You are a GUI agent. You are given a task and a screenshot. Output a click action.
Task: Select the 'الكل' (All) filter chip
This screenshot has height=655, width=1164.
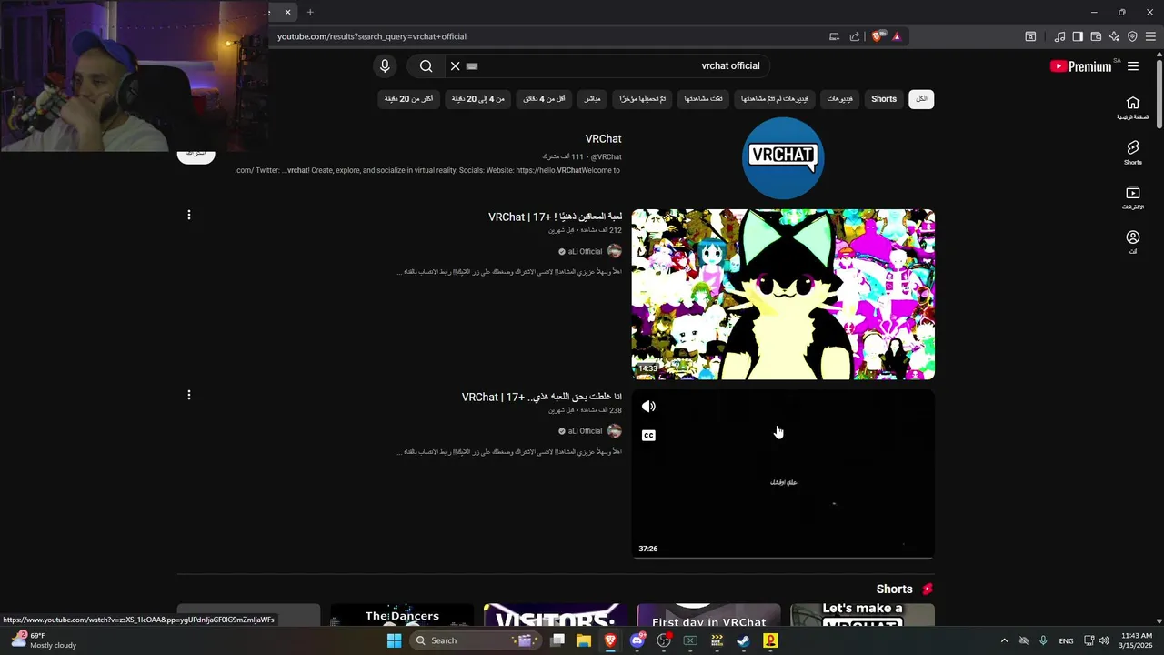pyautogui.click(x=921, y=99)
